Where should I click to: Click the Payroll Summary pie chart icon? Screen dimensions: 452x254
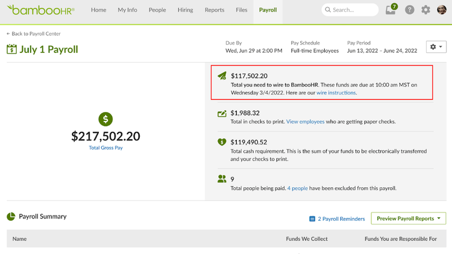pyautogui.click(x=11, y=216)
